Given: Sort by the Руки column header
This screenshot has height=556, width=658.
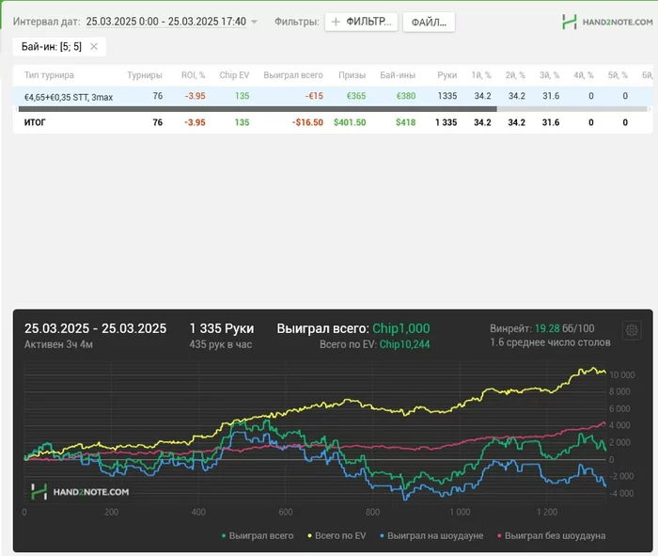Looking at the screenshot, I should pyautogui.click(x=446, y=74).
